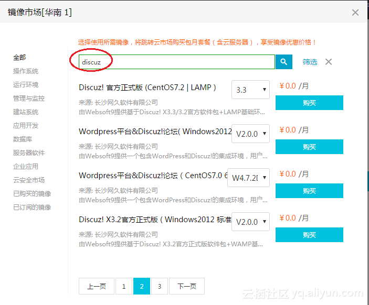Select current page 2
This screenshot has width=369, height=305.
(x=142, y=286)
